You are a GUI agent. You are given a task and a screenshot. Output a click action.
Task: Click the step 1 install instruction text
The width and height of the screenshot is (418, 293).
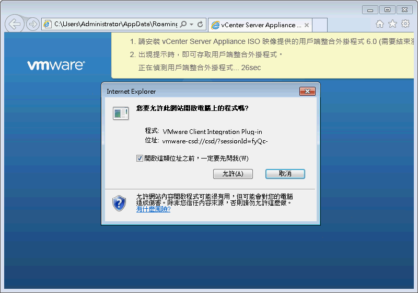[x=272, y=42]
